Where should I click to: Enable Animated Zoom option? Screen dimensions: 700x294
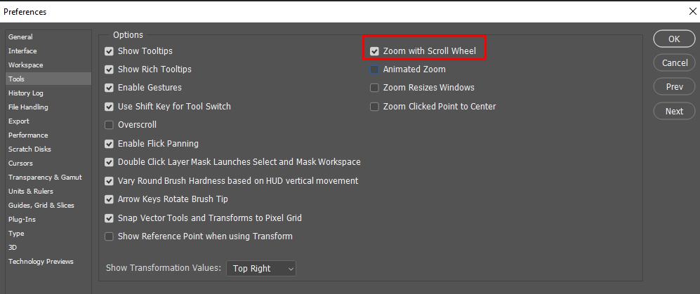coord(375,69)
